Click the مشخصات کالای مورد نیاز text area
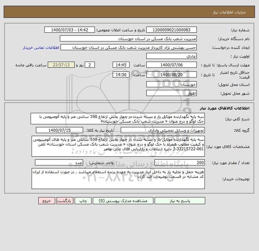Viewport: 259px width, 251px height. 118,146
